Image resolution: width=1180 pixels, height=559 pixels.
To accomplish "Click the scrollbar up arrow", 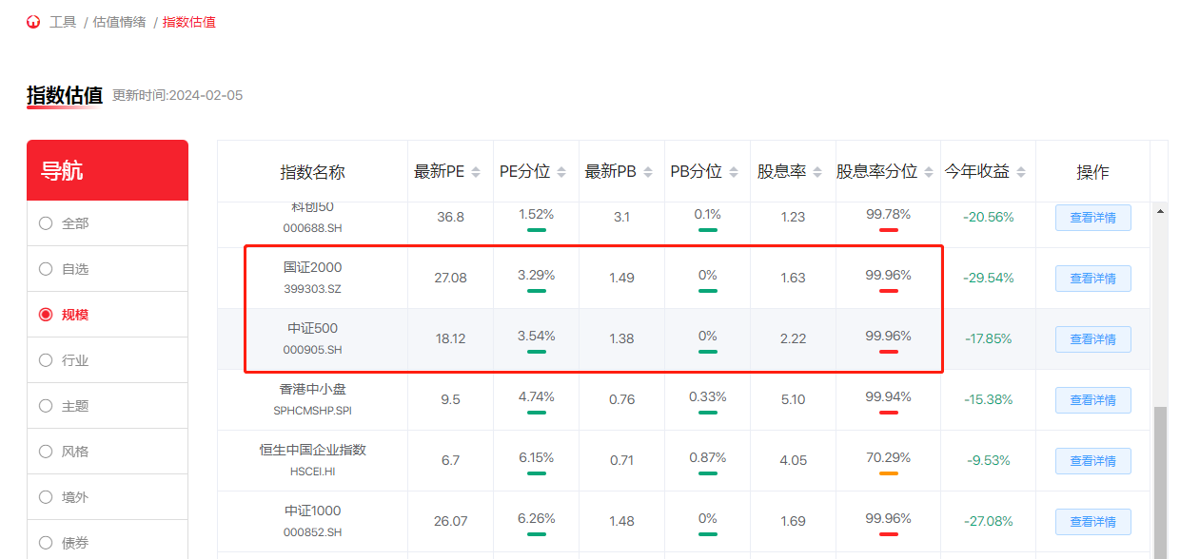I will tap(1160, 210).
